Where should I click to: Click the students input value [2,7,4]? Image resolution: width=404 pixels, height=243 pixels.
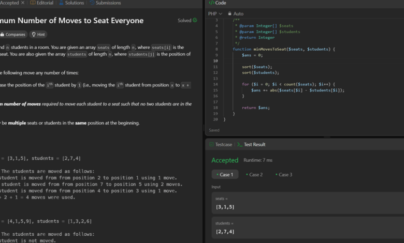click(x=225, y=232)
